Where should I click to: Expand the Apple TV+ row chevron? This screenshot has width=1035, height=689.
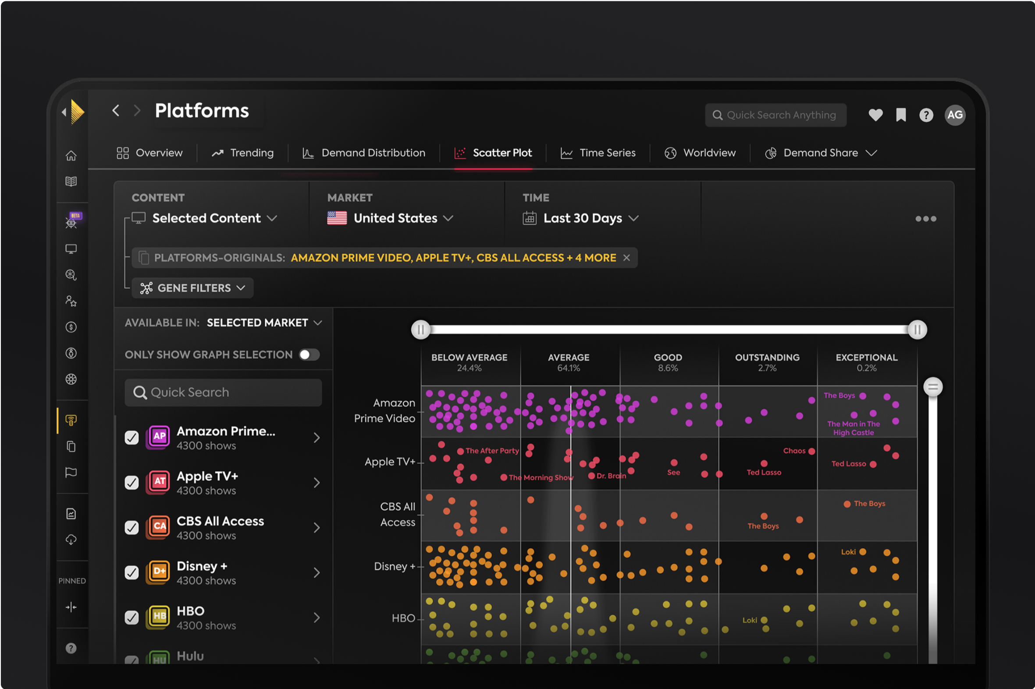pos(317,483)
